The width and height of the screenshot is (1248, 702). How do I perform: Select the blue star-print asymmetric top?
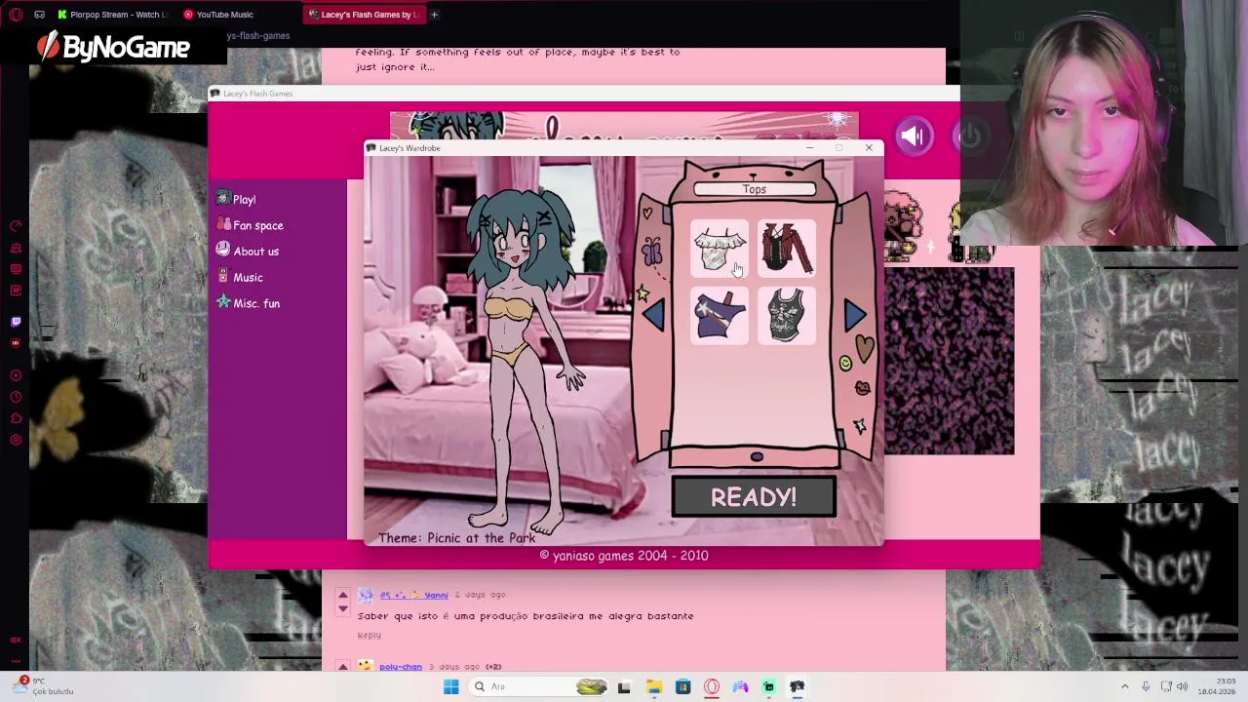point(720,316)
